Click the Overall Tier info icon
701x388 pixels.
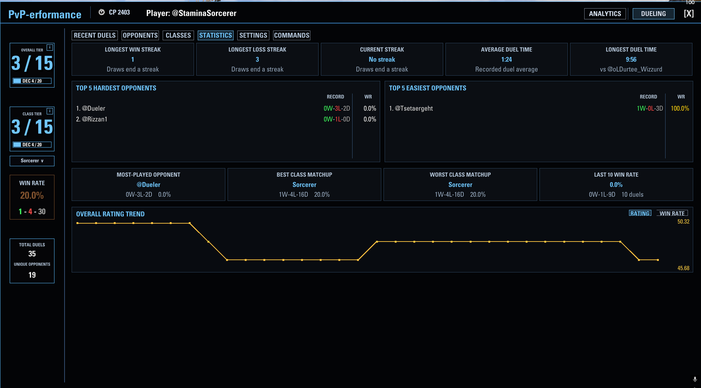tap(50, 47)
